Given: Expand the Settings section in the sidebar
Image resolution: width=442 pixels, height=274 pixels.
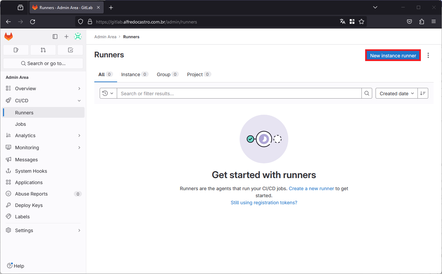Looking at the screenshot, I should tap(43, 230).
